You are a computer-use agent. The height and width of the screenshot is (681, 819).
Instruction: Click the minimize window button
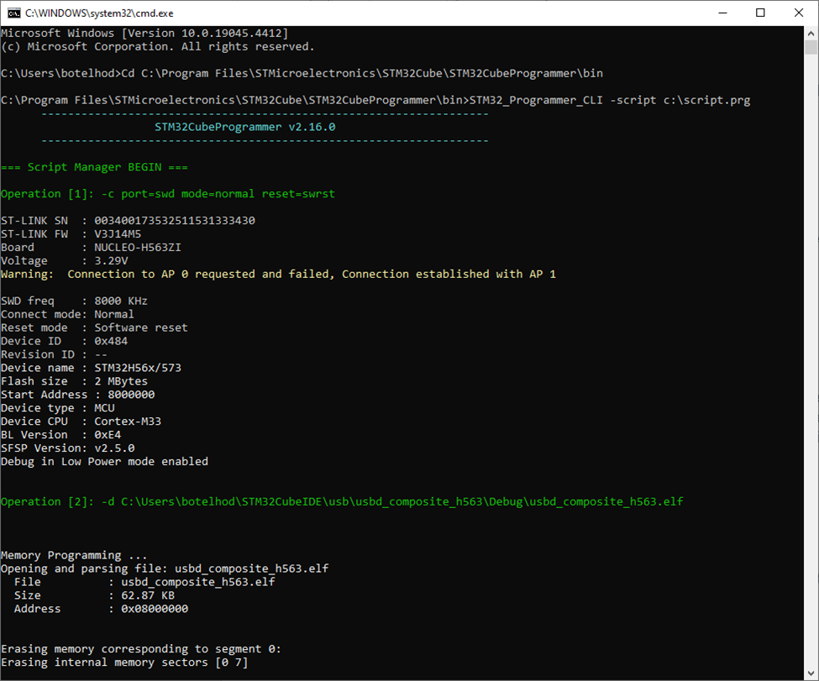pyautogui.click(x=721, y=13)
